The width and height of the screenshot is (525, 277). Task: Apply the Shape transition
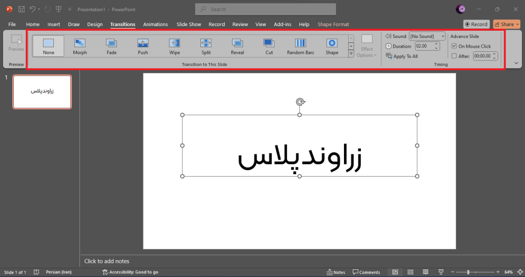(332, 46)
